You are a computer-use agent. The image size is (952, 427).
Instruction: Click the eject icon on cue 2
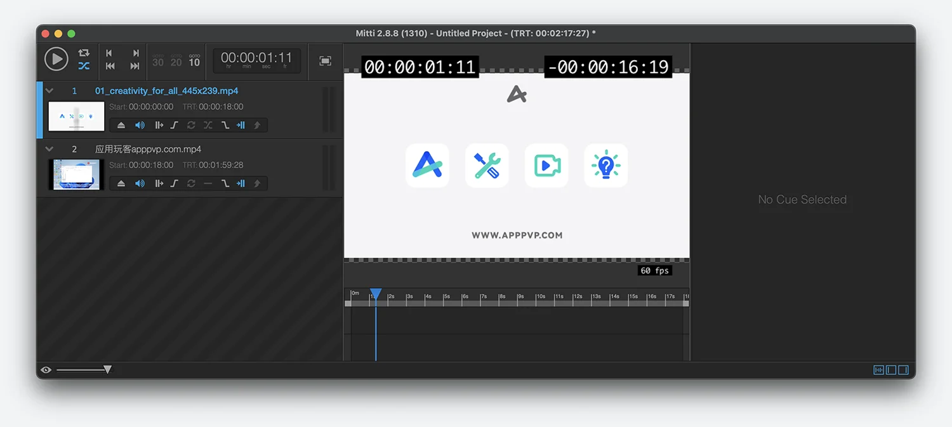point(121,183)
